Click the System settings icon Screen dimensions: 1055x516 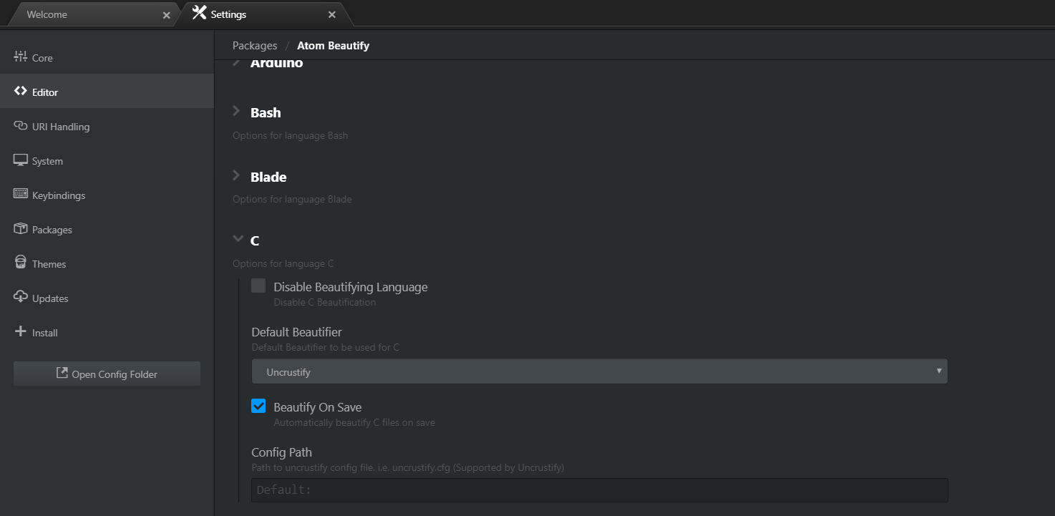point(46,160)
